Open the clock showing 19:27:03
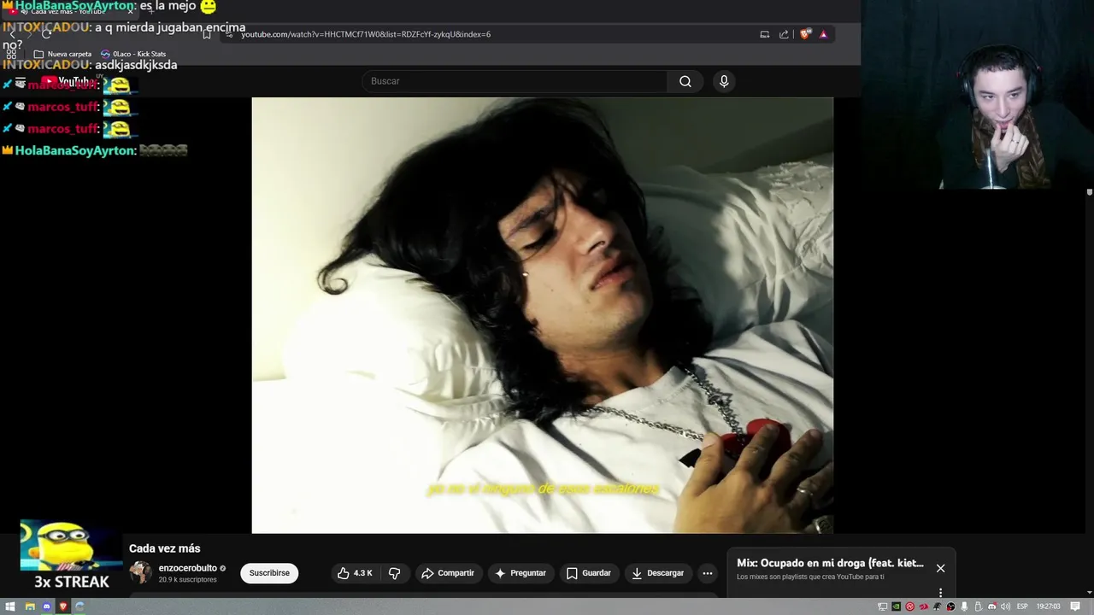The image size is (1094, 615). [1048, 606]
